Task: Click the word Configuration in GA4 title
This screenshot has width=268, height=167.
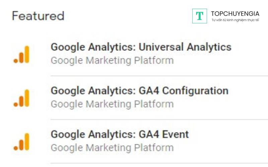Action: [195, 91]
